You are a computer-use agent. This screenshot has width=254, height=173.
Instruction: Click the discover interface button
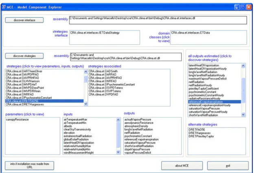pyautogui.click(x=24, y=20)
